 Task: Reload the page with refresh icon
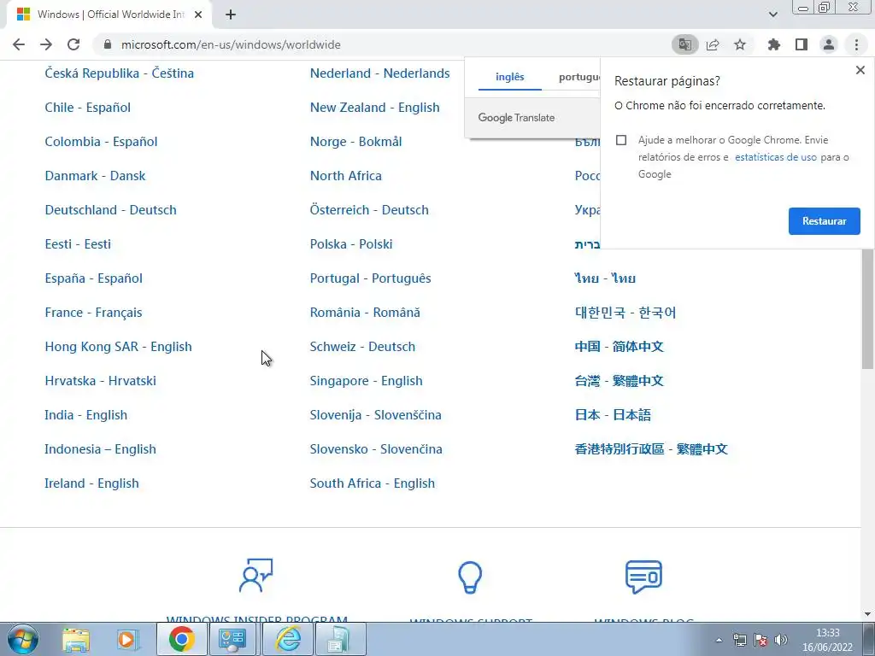[73, 44]
